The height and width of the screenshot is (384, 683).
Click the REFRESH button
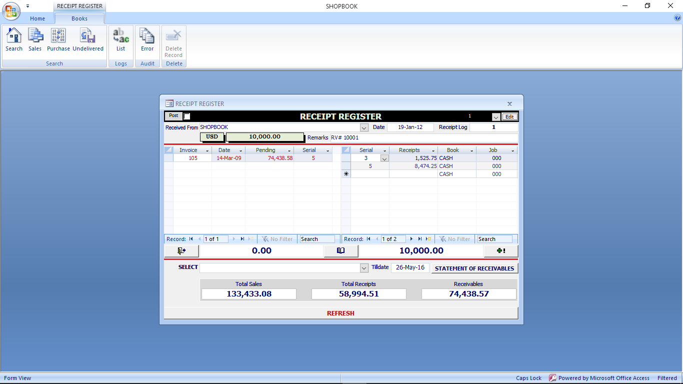pos(340,313)
